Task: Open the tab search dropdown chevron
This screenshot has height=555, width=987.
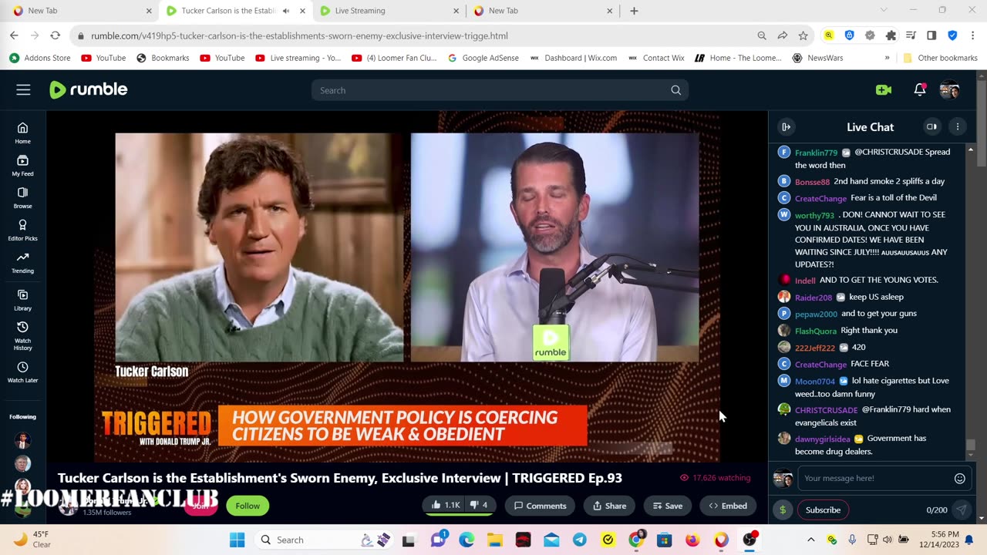Action: click(x=883, y=11)
